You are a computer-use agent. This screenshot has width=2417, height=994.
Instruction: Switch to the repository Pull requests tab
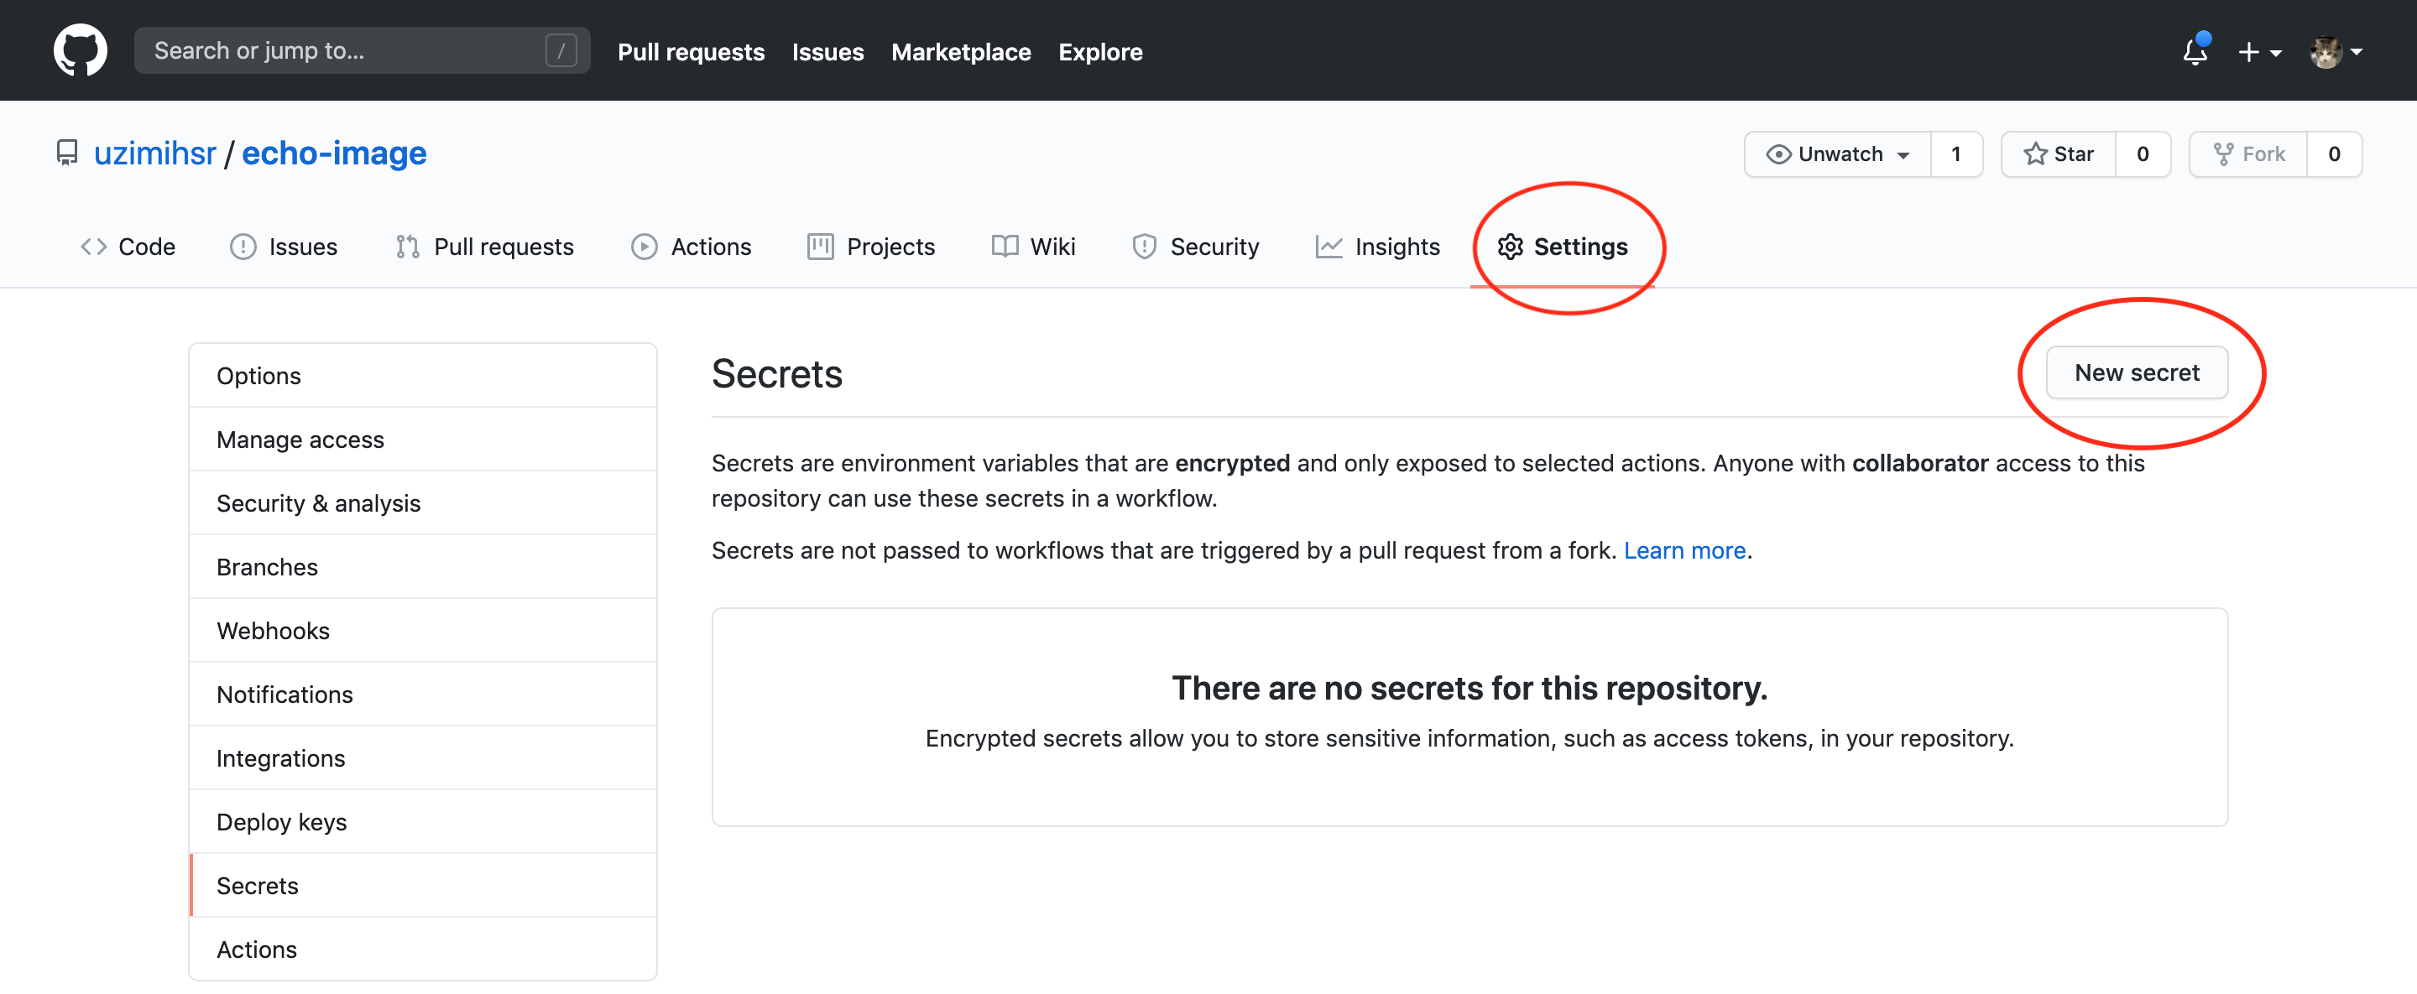(x=484, y=247)
